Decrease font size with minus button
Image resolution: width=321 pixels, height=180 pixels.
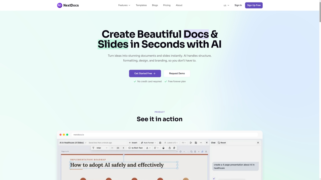pyautogui.click(x=112, y=148)
